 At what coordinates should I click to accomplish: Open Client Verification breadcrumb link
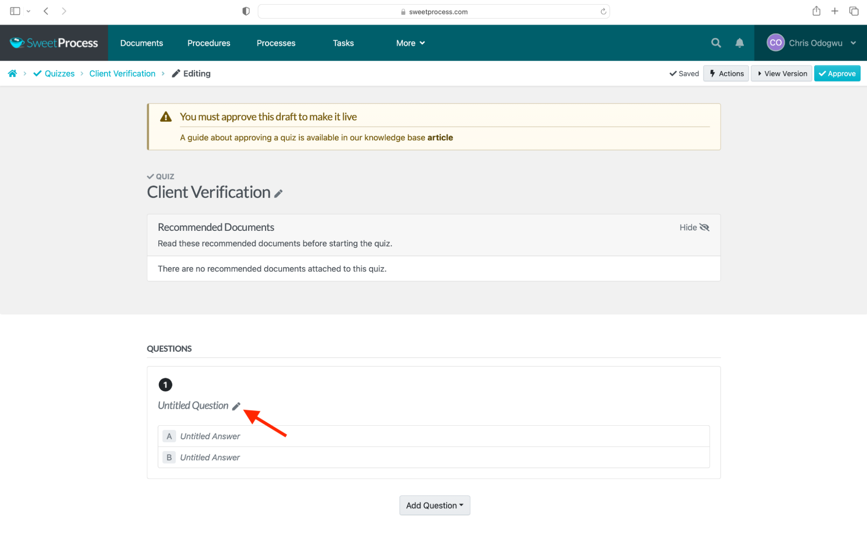point(122,74)
